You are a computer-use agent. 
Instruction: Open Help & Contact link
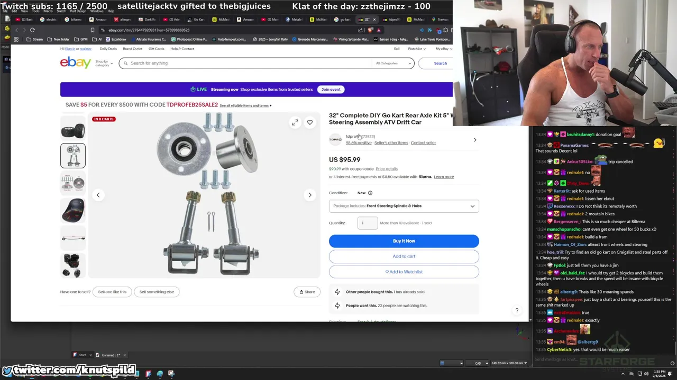pos(182,49)
